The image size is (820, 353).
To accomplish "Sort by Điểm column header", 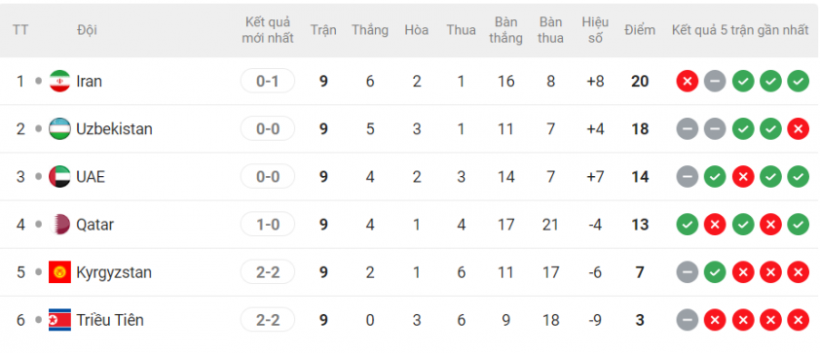I will pos(640,30).
